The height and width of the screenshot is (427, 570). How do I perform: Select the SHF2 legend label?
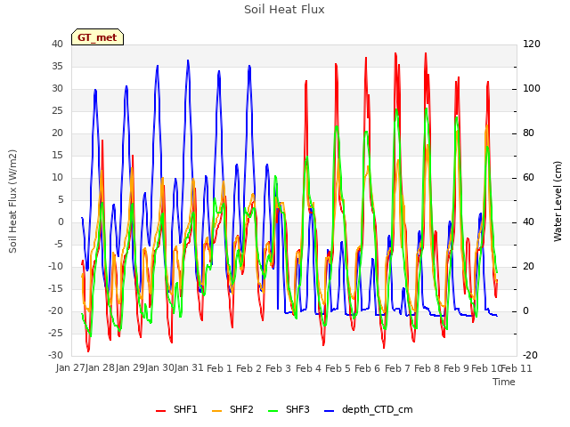[241, 409]
